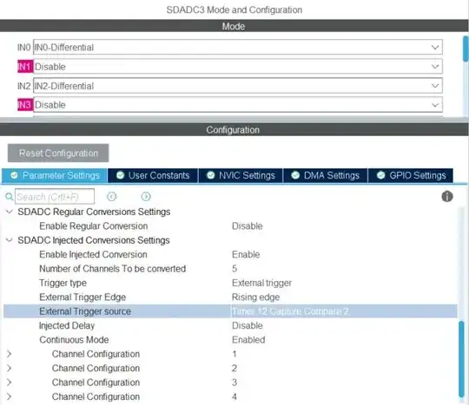
Task: Expand Channel Configuration 1 row
Action: click(9, 354)
